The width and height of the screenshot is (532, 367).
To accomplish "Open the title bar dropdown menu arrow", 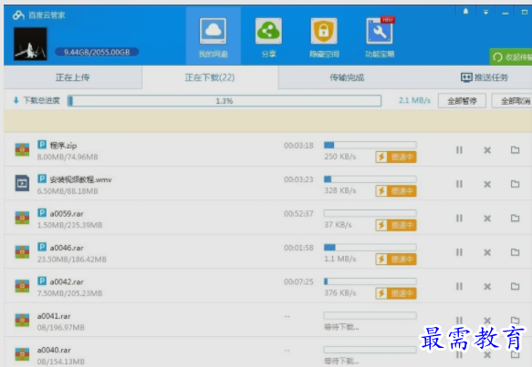I will click(x=485, y=13).
